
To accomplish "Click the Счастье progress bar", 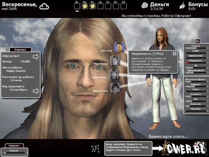I will pyautogui.click(x=196, y=48).
